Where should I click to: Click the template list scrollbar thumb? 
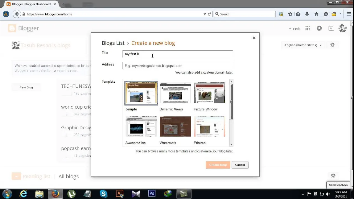pos(231,101)
